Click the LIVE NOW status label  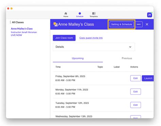point(16,35)
